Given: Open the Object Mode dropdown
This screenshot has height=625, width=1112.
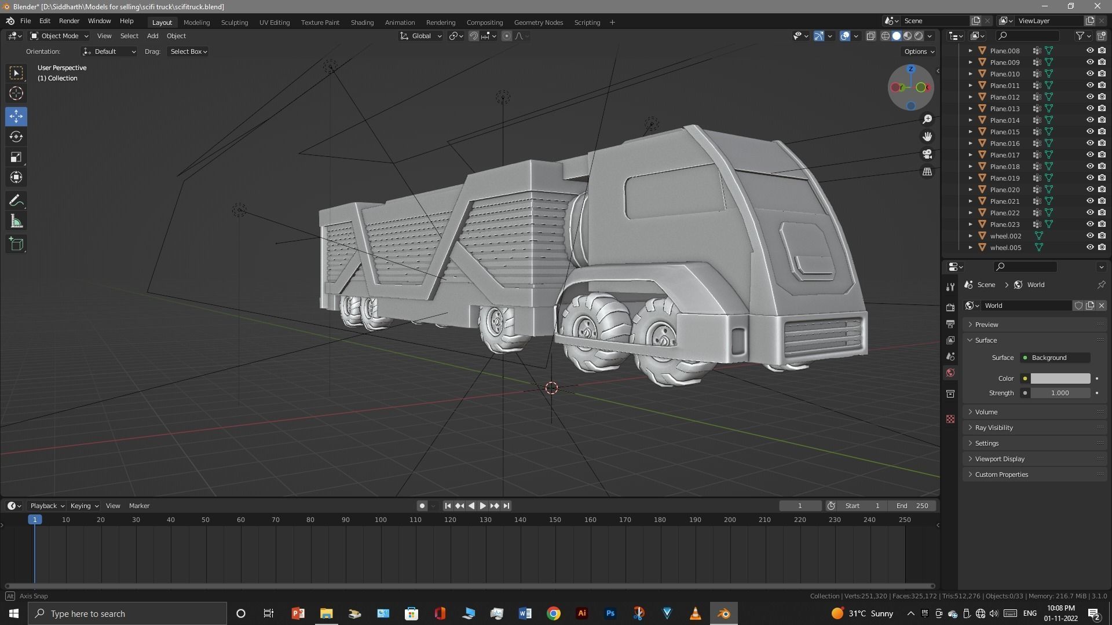Looking at the screenshot, I should pos(58,36).
